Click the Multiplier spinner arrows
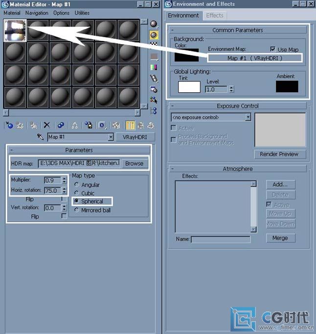316x334 pixels. [64, 180]
